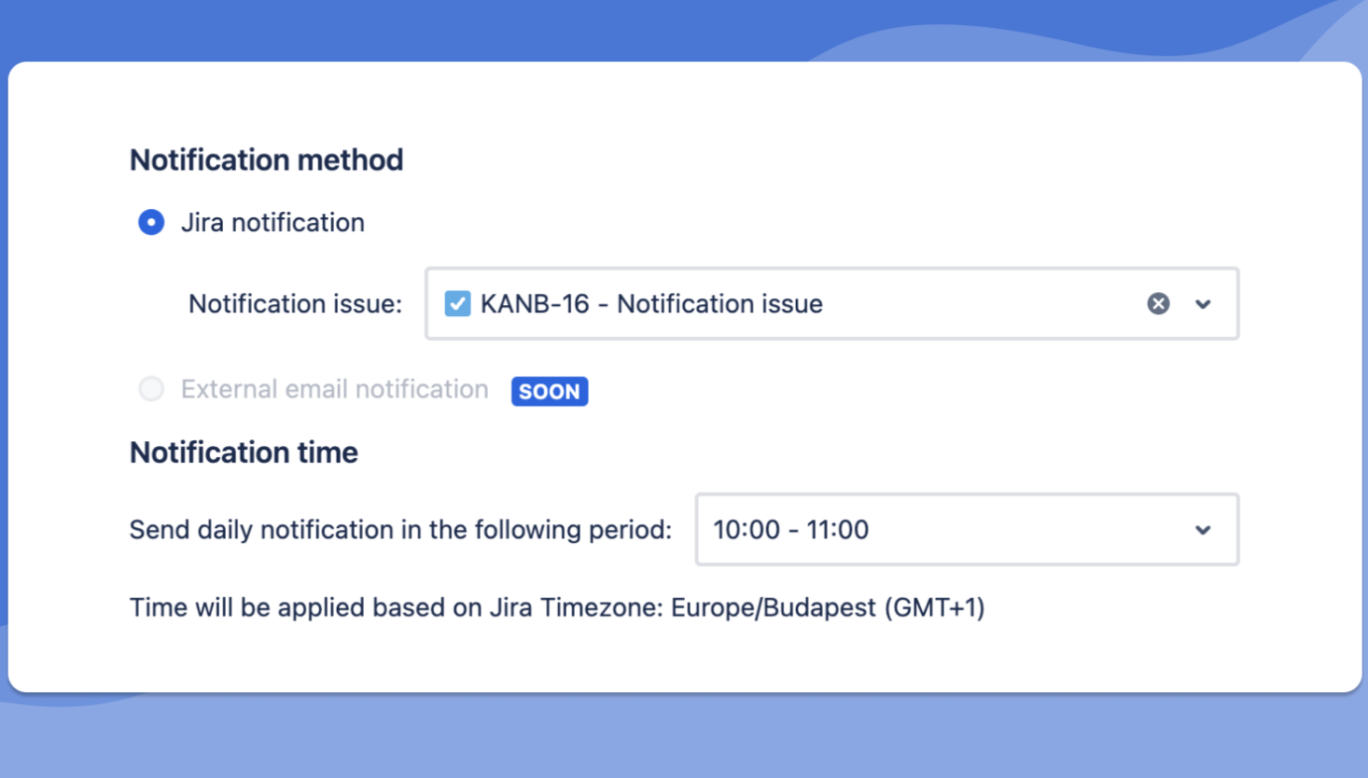The height and width of the screenshot is (778, 1368).
Task: Expand the Notification issue dropdown chevron
Action: click(1203, 304)
